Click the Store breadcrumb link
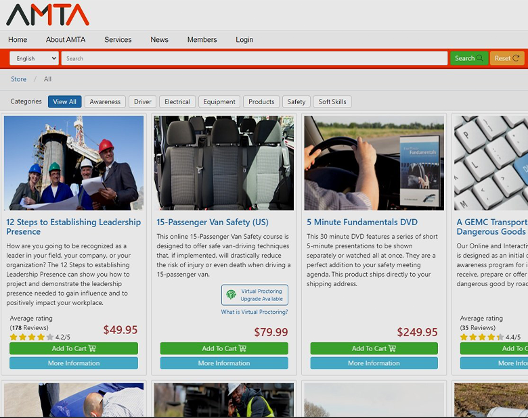Screen dimensions: 528x418 click(x=18, y=79)
